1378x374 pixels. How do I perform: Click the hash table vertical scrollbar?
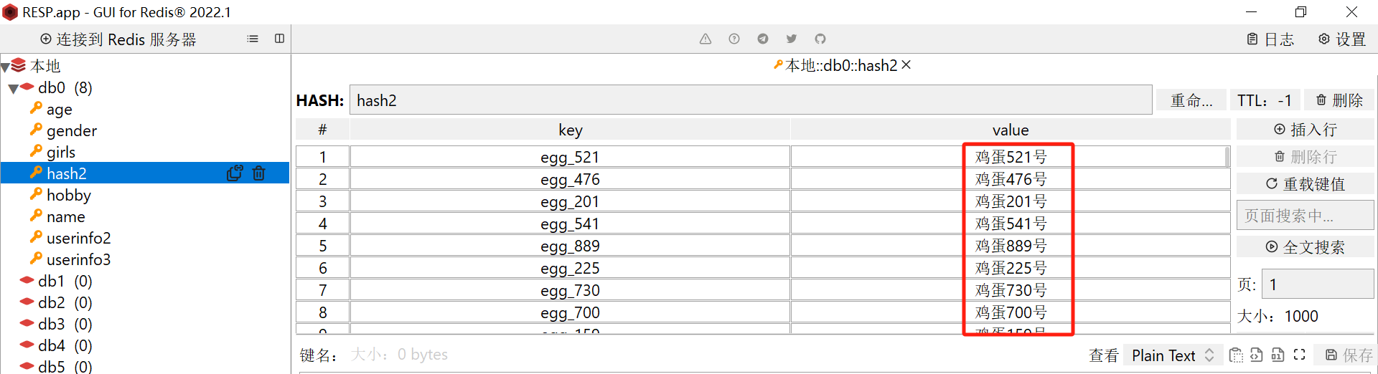1227,157
